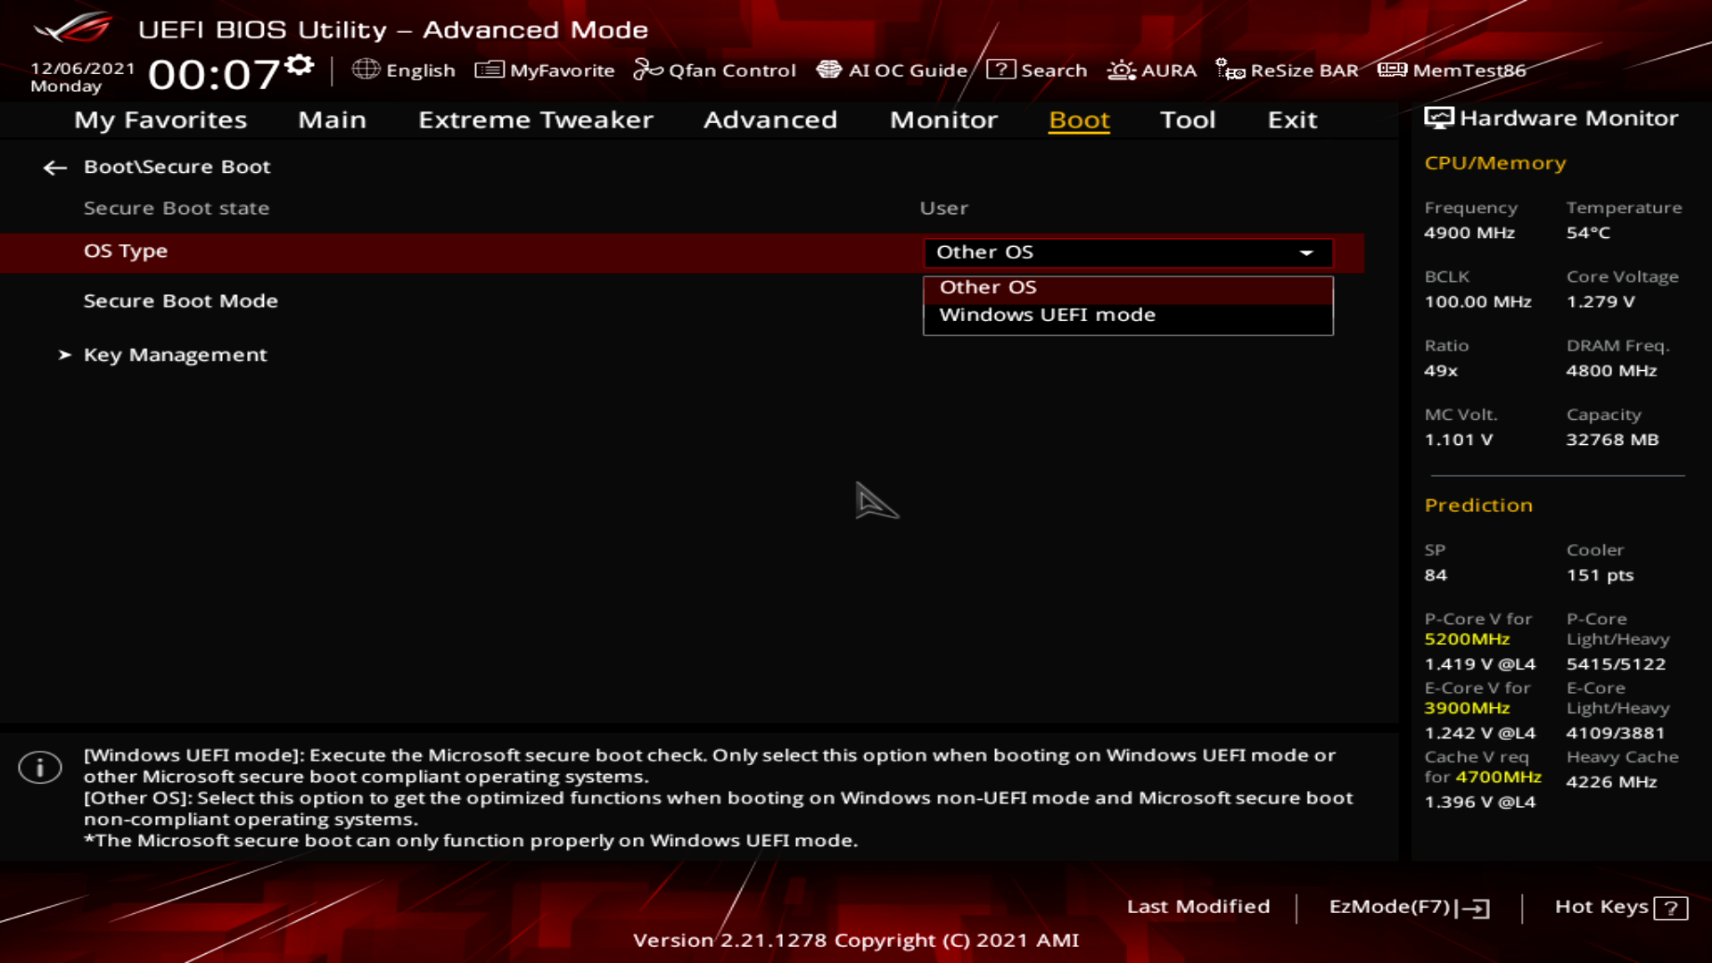Screen dimensions: 1712x963
Task: Show the Hot Keys help
Action: (1620, 907)
